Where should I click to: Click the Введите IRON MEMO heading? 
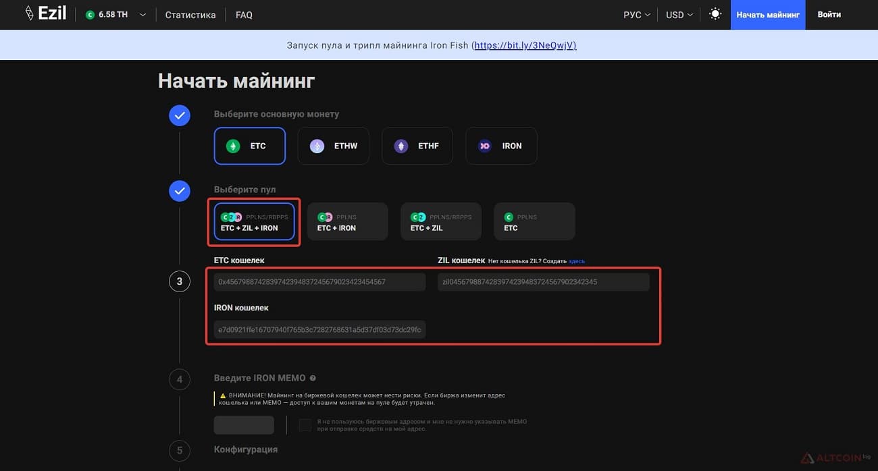coord(260,379)
